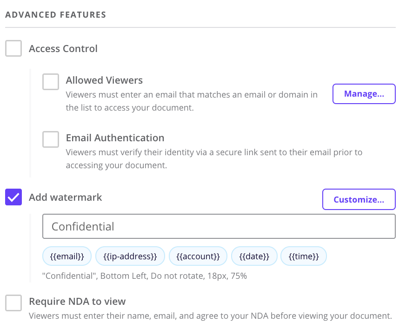Image resolution: width=399 pixels, height=335 pixels.
Task: Add the {{account}} variable chip
Action: 198,256
